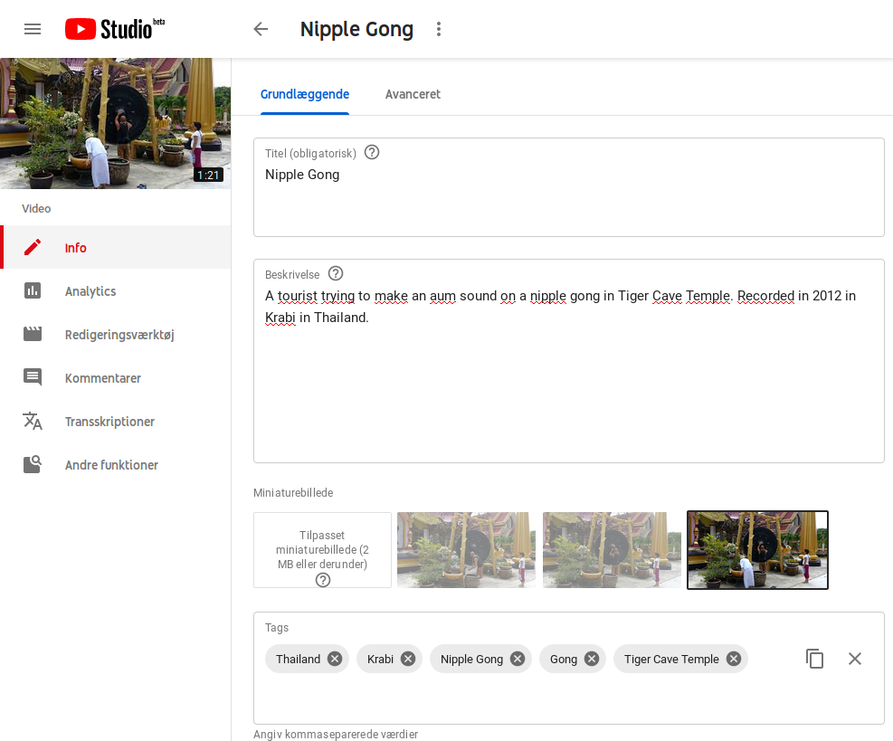Edit the Nipple Gong title field
This screenshot has width=893, height=741.
tap(568, 186)
